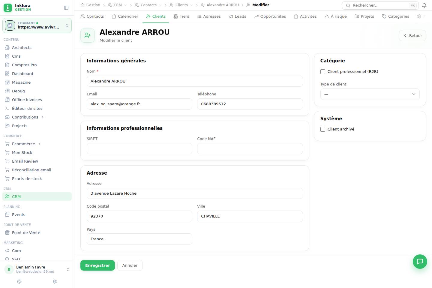This screenshot has height=288, width=432.
Task: Open Mon Stock in the sidebar
Action: [37, 152]
